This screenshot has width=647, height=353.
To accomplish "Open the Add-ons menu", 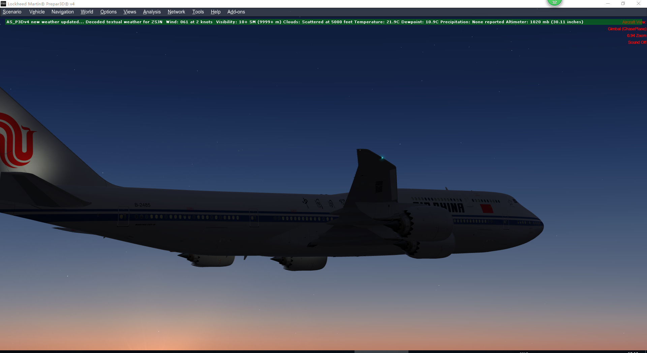I will coord(236,12).
